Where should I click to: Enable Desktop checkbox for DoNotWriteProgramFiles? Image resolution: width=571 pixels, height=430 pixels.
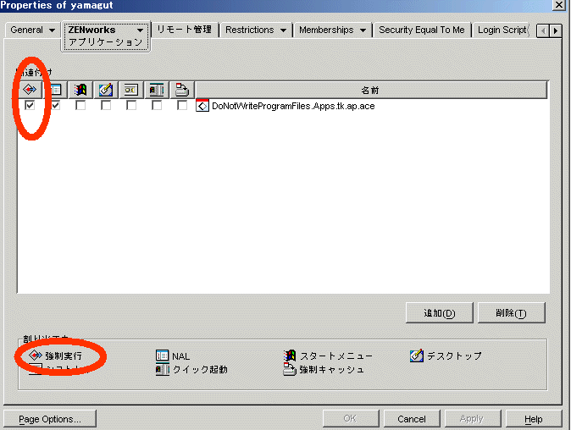click(x=106, y=106)
